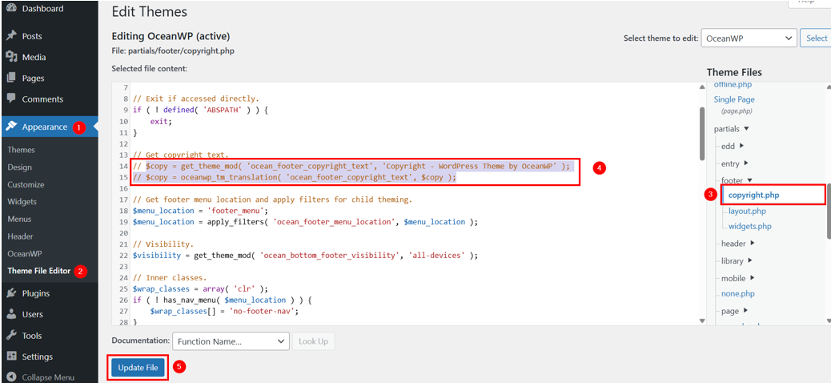Click the Plugins plug icon
Viewport: 831px width, 383px height.
pyautogui.click(x=10, y=293)
